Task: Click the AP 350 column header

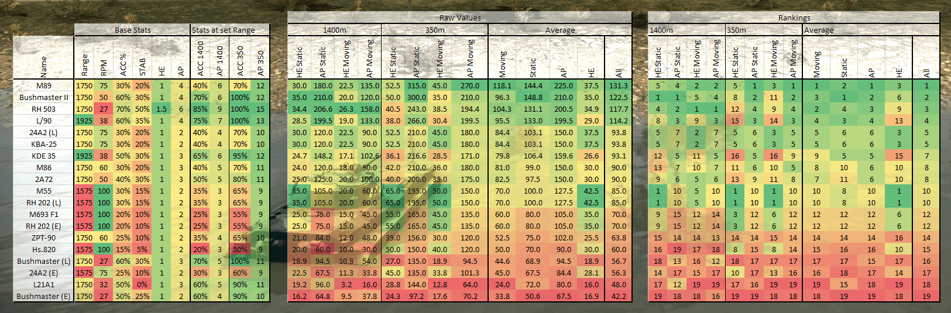Action: [260, 57]
